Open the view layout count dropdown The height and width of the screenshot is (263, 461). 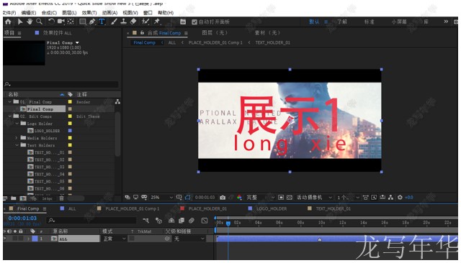[348, 198]
